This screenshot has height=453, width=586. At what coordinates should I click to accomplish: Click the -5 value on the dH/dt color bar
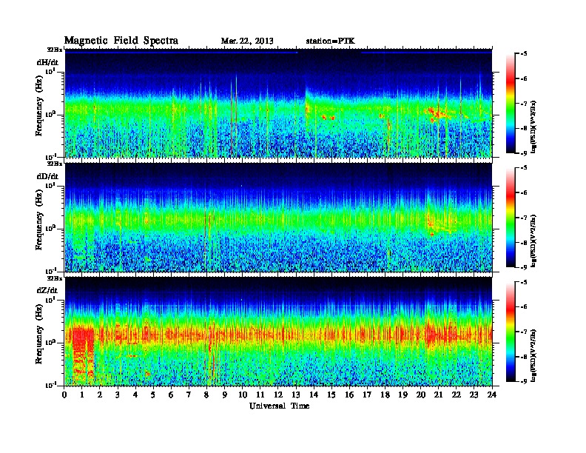point(524,54)
